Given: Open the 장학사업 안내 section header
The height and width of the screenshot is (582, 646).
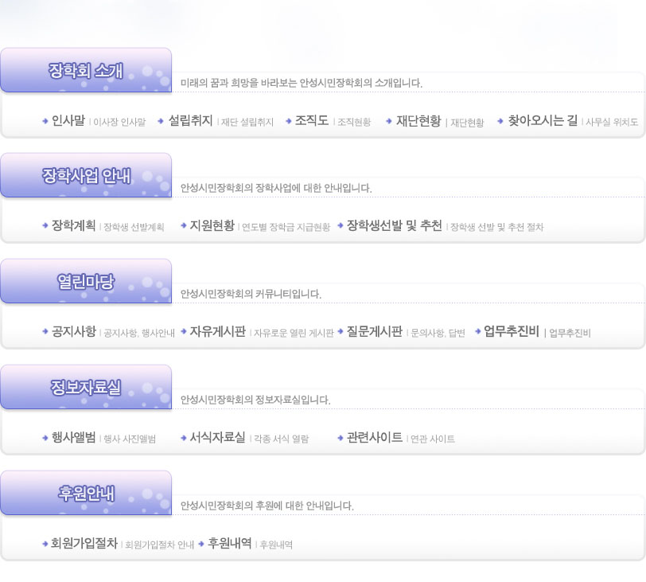Looking at the screenshot, I should point(86,176).
